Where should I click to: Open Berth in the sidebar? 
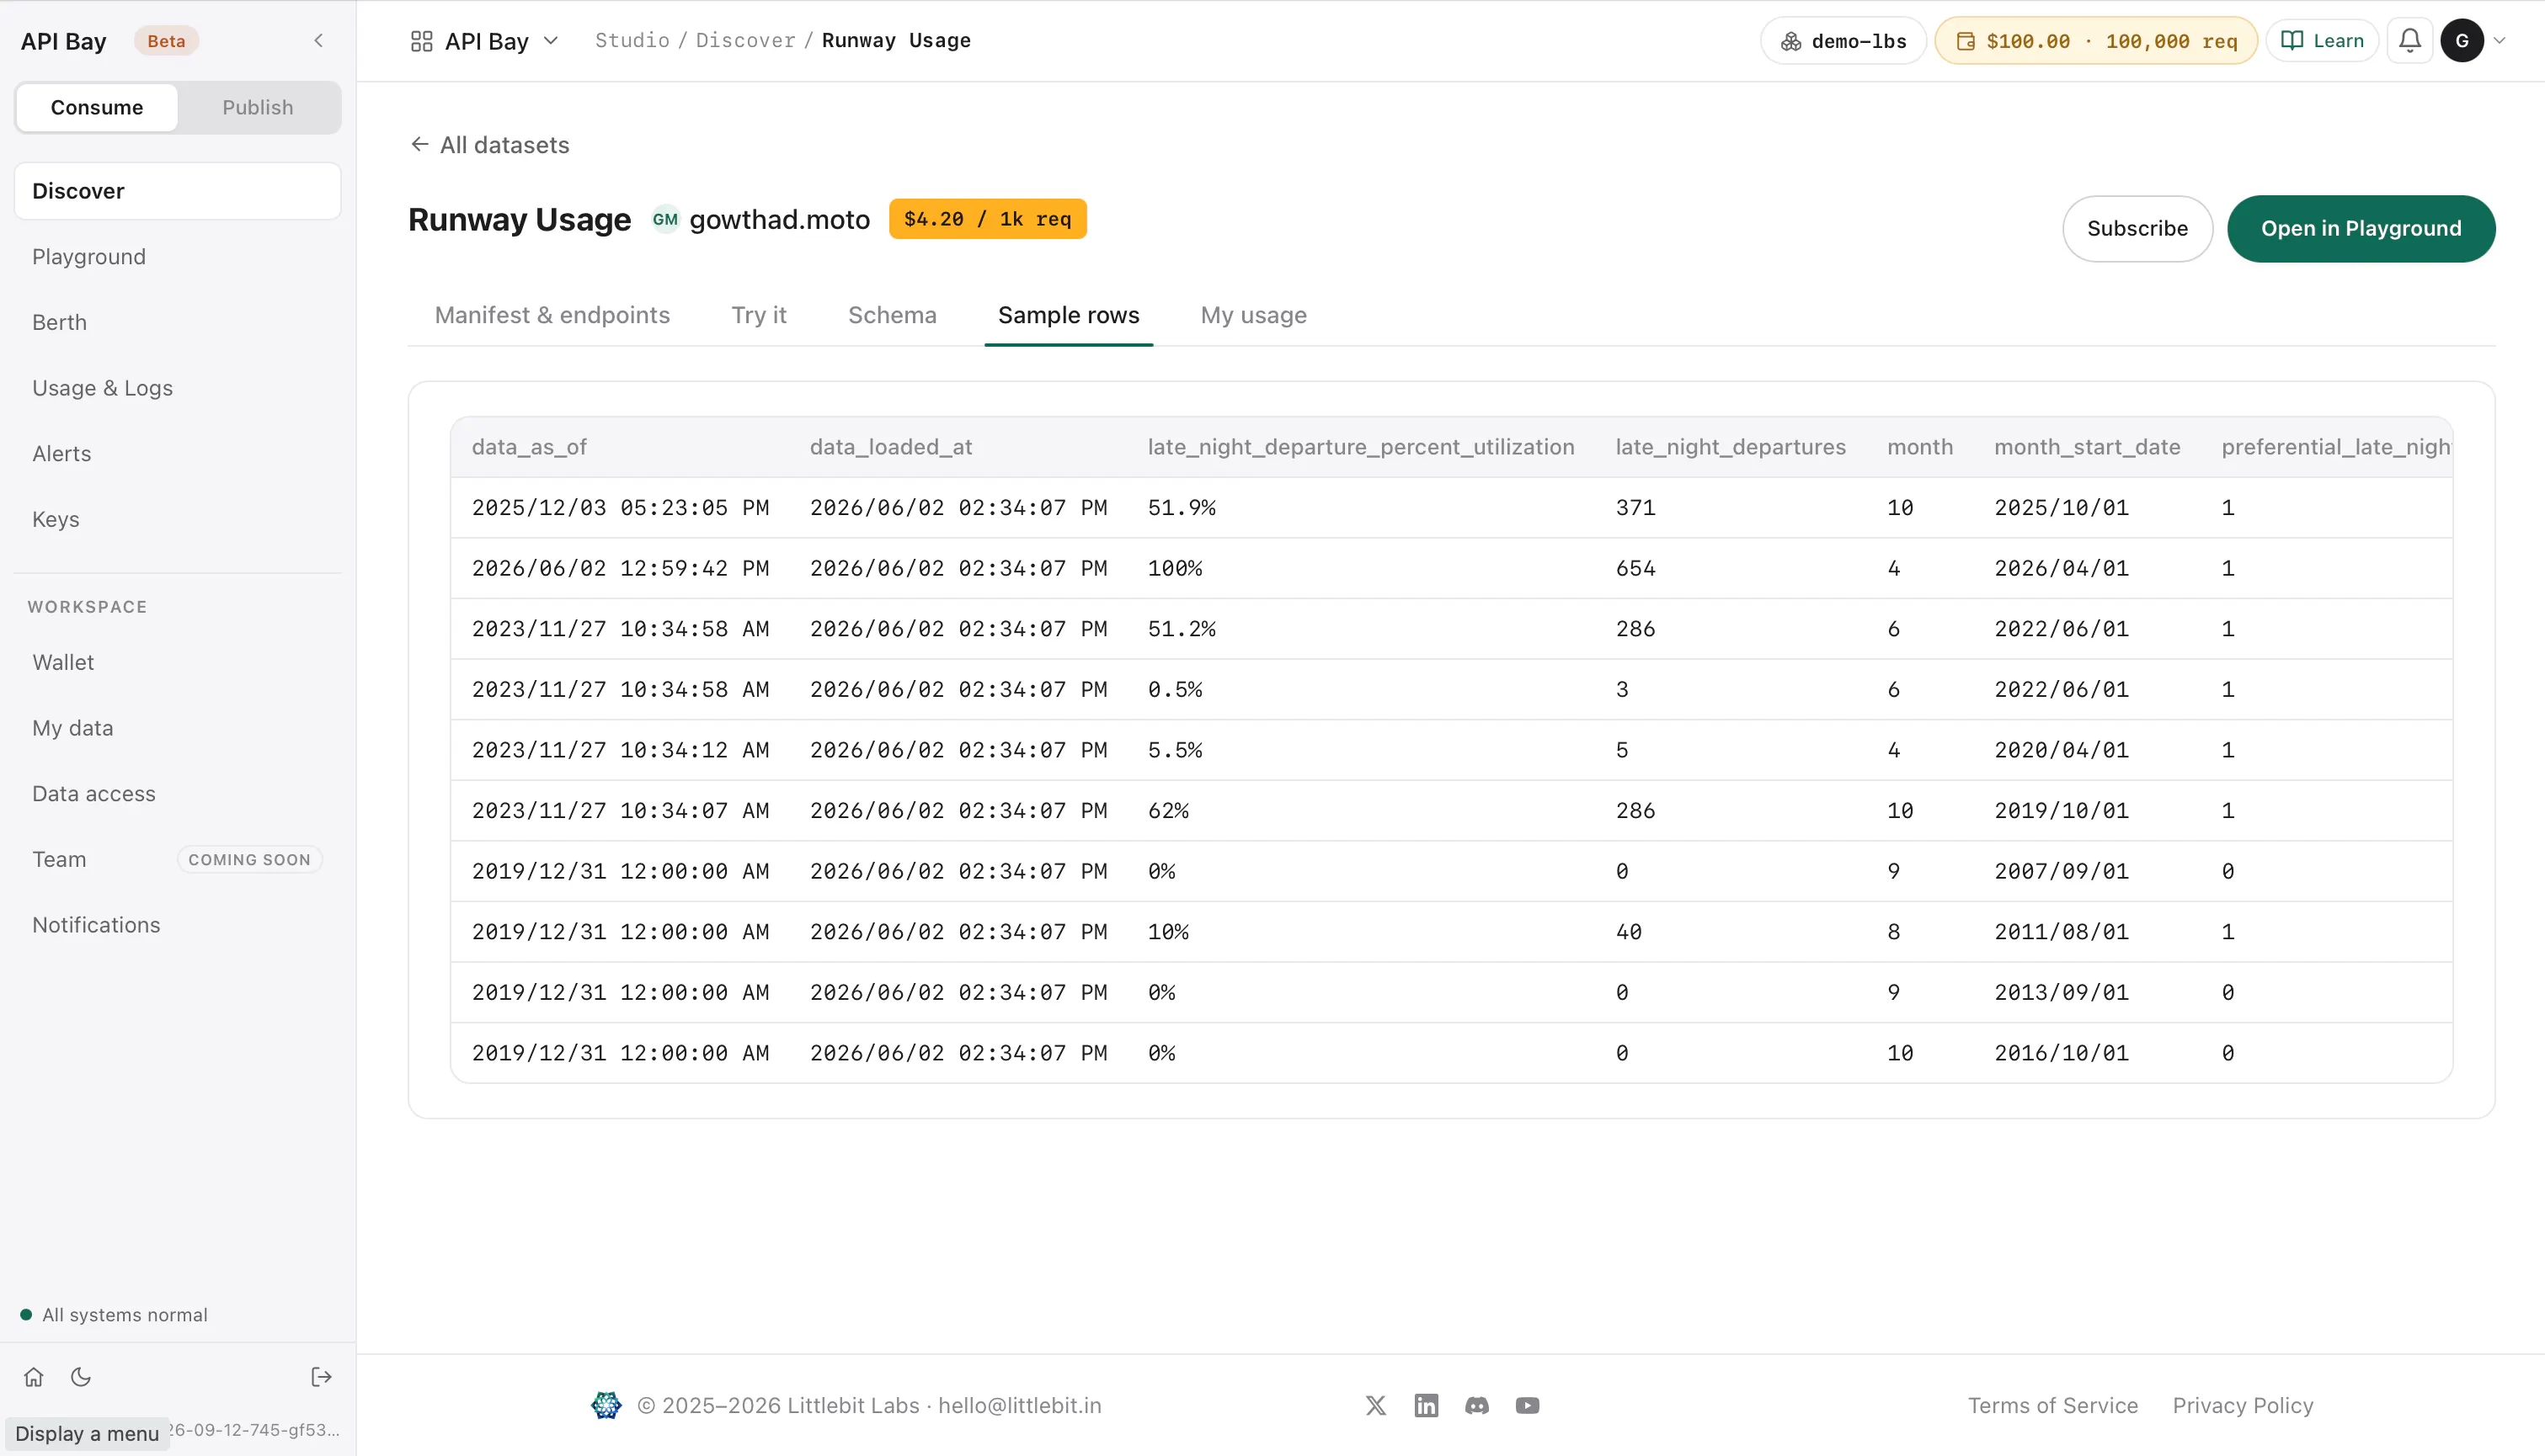pyautogui.click(x=178, y=322)
